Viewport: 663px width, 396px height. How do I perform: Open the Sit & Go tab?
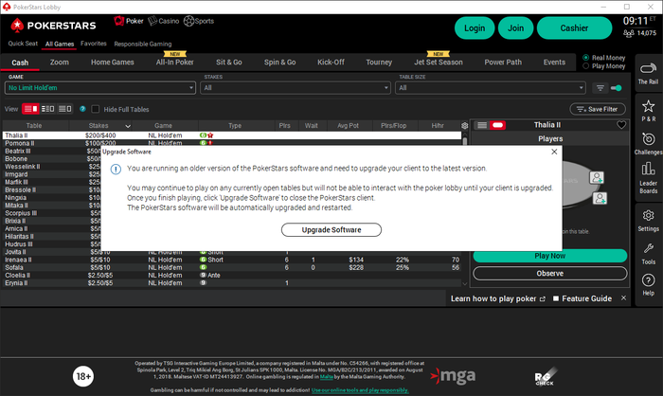[229, 63]
